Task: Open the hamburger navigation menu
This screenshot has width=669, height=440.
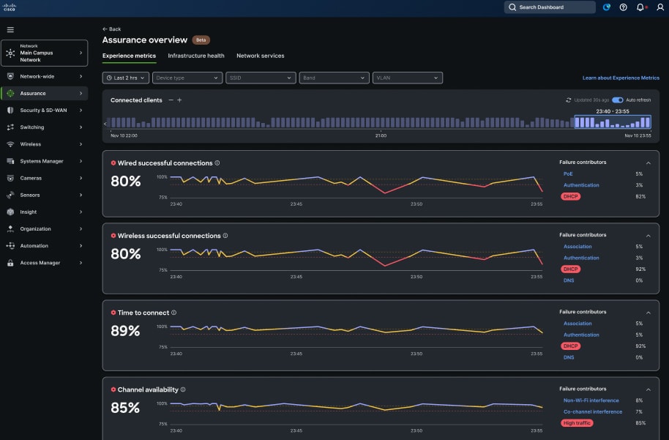Action: click(x=10, y=29)
